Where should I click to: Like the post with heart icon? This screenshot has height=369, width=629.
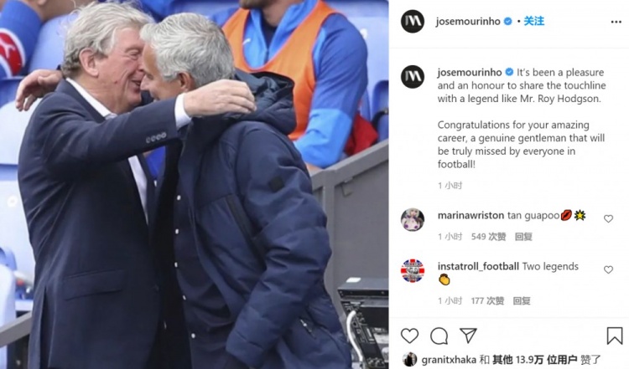click(409, 336)
